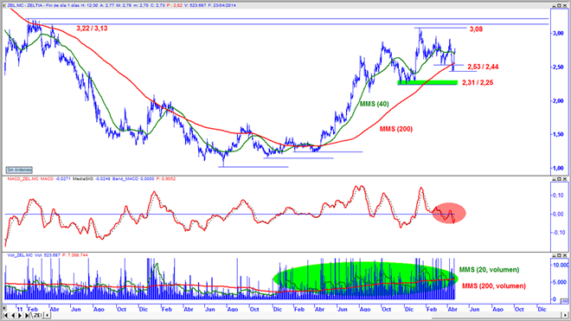The image size is (571, 321).
Task: Click the 2,31 / 2,25 support label
Action: click(478, 83)
